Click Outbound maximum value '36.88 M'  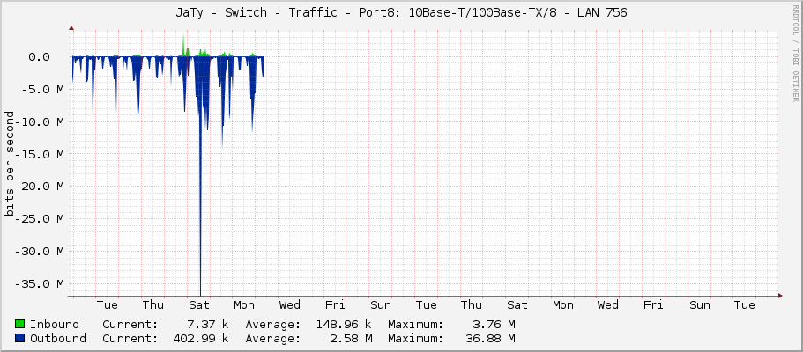(x=491, y=339)
